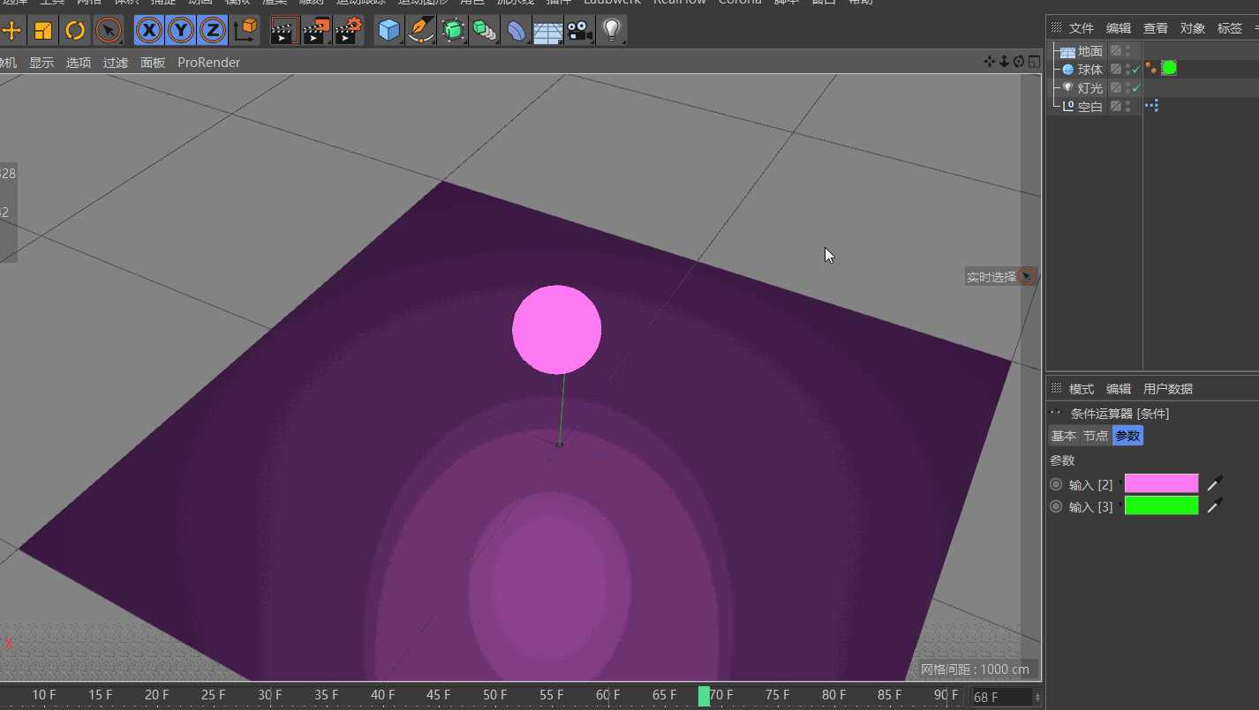Click the 球体 green material tag
This screenshot has height=710, width=1259.
click(1169, 68)
